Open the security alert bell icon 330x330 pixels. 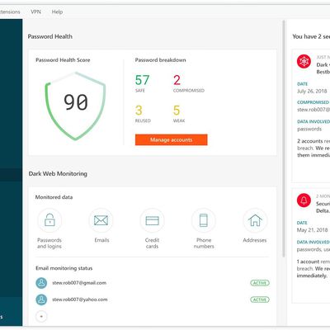[x=304, y=200]
